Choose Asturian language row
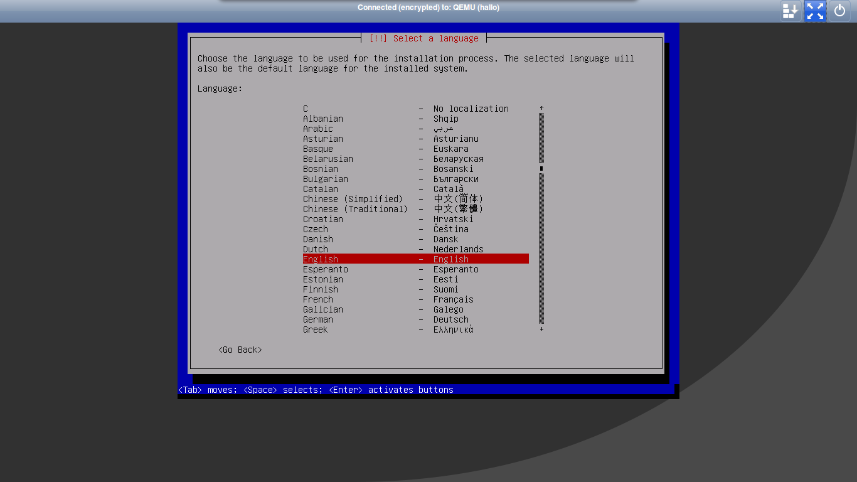 [416, 139]
